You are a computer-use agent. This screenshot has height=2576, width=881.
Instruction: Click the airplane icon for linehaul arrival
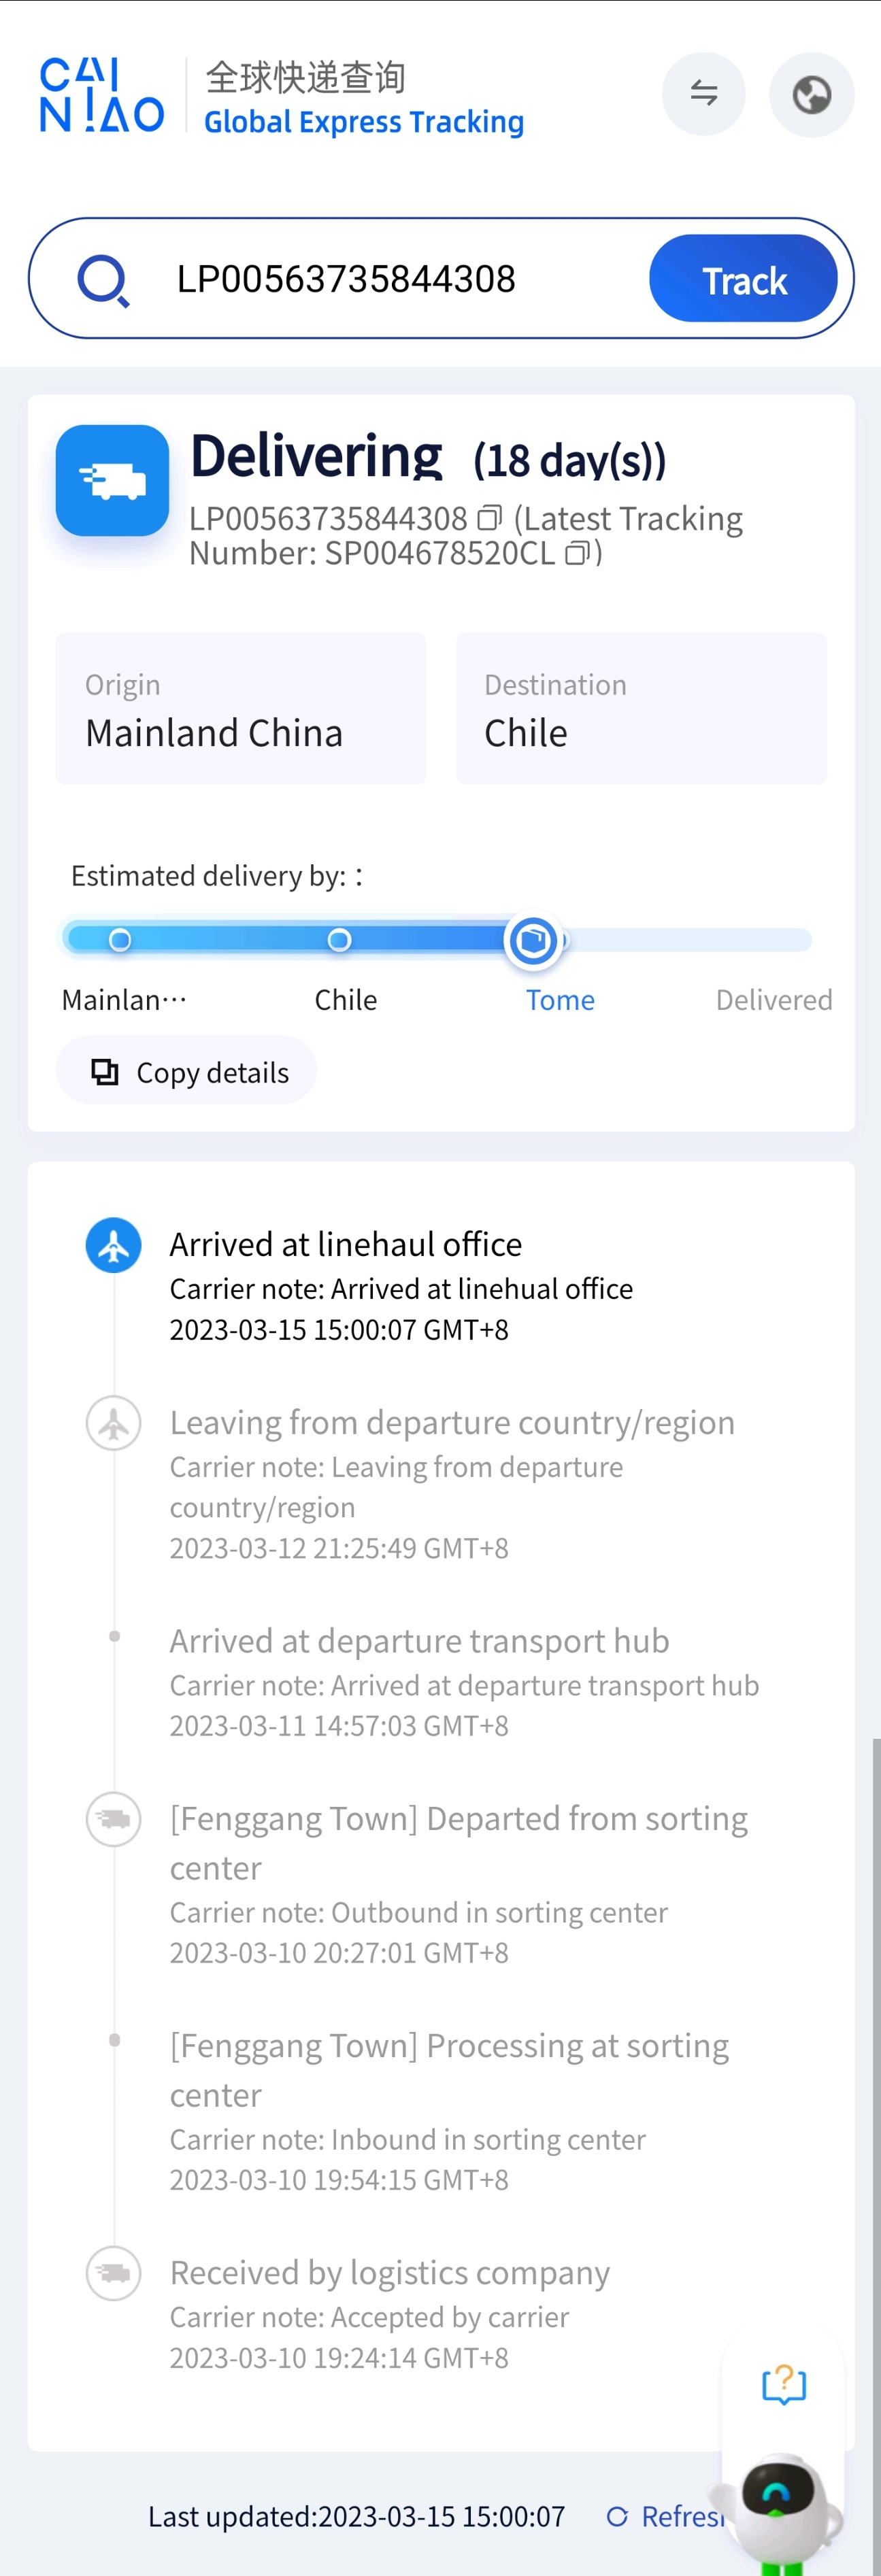(x=113, y=1244)
